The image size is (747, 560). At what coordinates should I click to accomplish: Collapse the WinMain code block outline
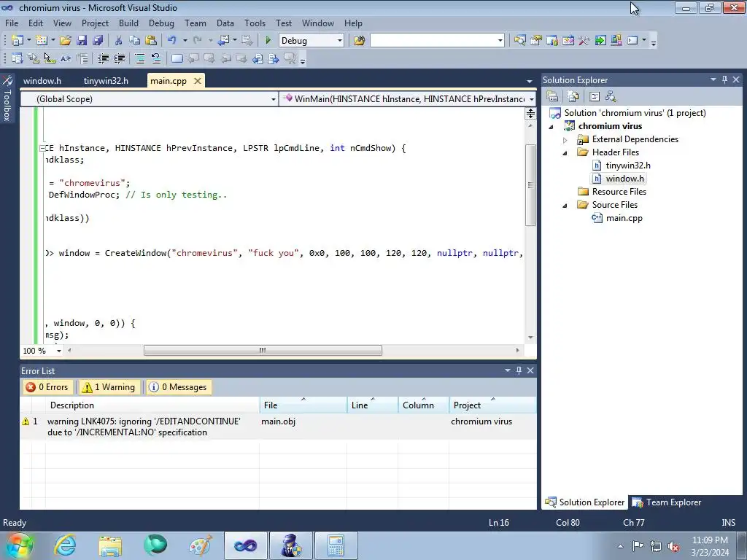42,148
